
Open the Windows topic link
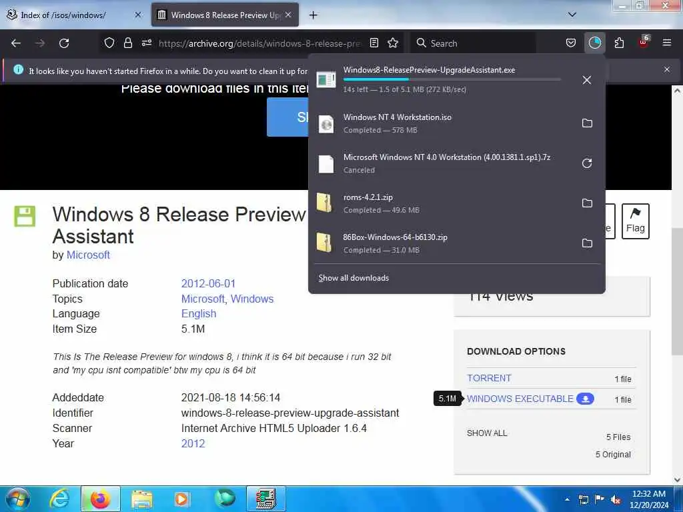[x=252, y=299]
